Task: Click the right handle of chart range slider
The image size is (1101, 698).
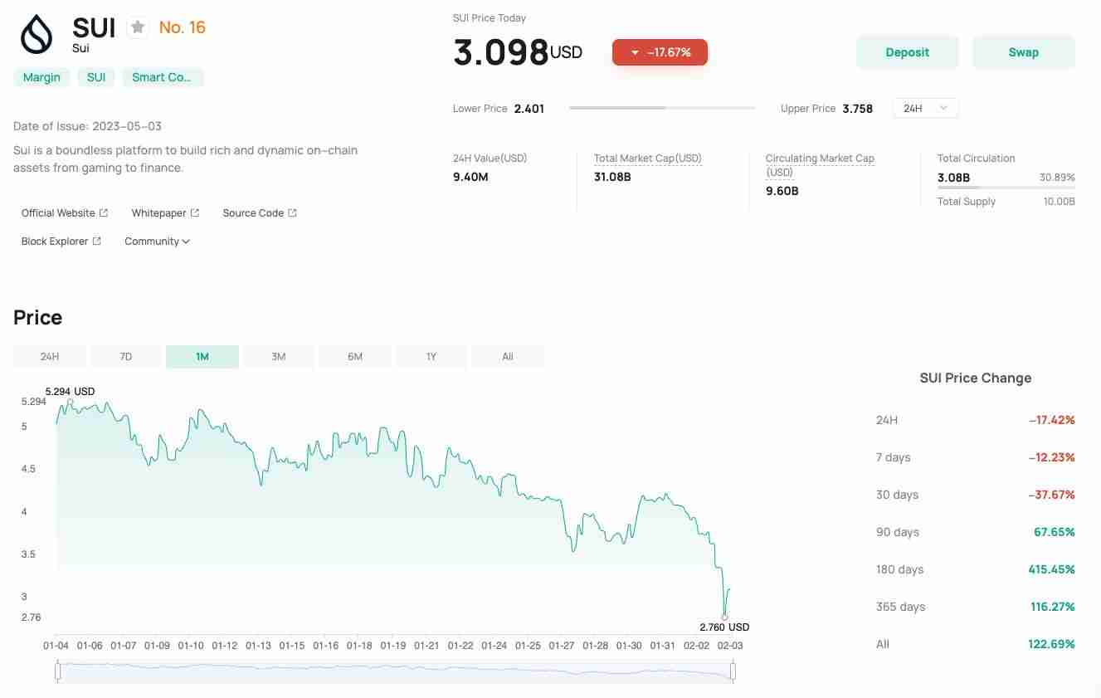Action: click(x=733, y=671)
